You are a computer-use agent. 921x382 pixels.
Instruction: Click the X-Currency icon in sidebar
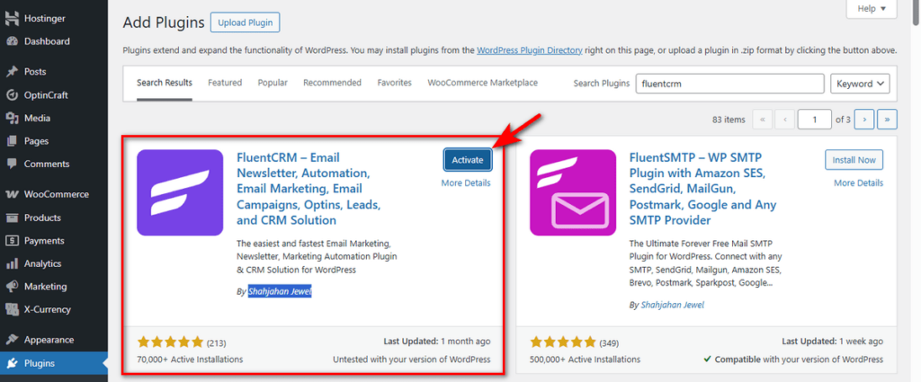coord(12,309)
